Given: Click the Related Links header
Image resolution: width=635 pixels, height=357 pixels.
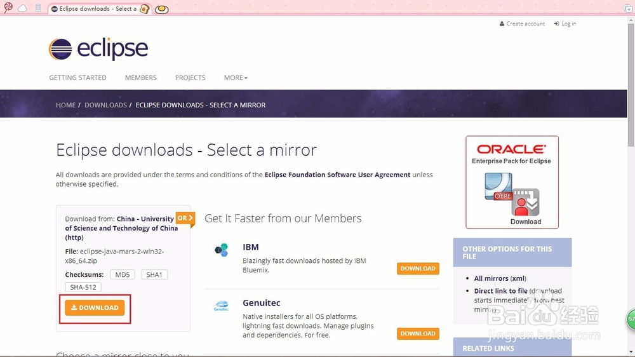Looking at the screenshot, I should coord(512,347).
